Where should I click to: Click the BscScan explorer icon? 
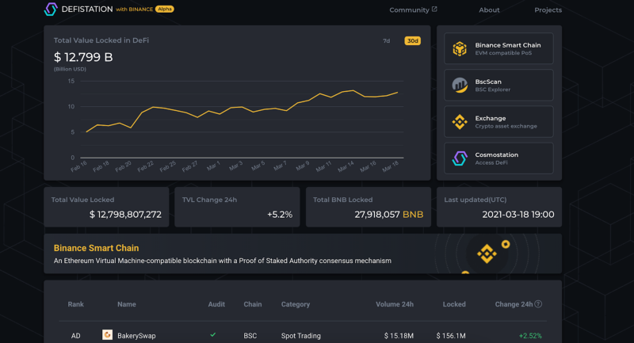tap(460, 85)
